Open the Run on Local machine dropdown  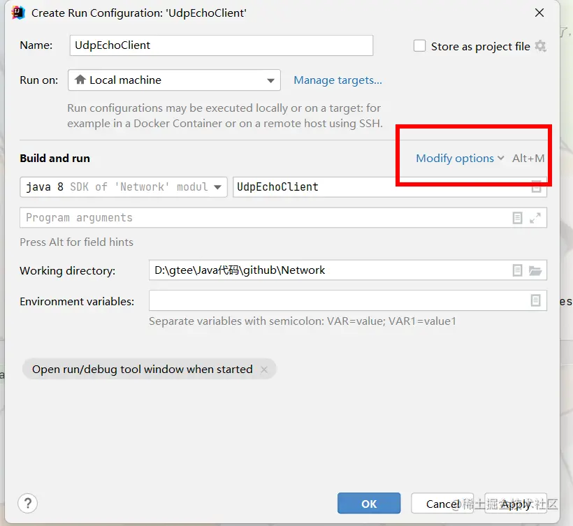coord(174,80)
